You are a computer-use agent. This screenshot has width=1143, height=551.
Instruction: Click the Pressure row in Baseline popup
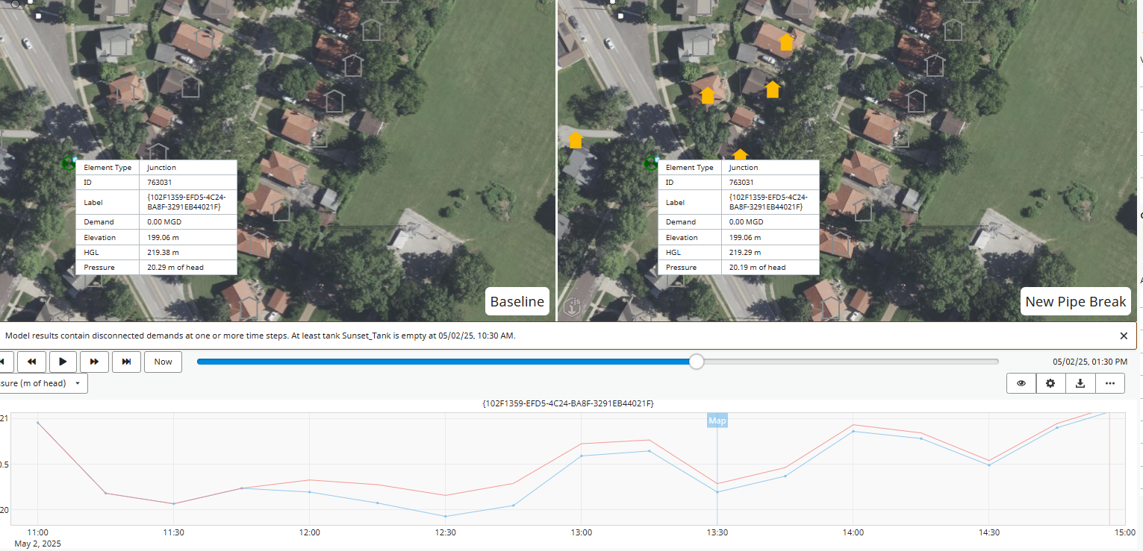156,267
